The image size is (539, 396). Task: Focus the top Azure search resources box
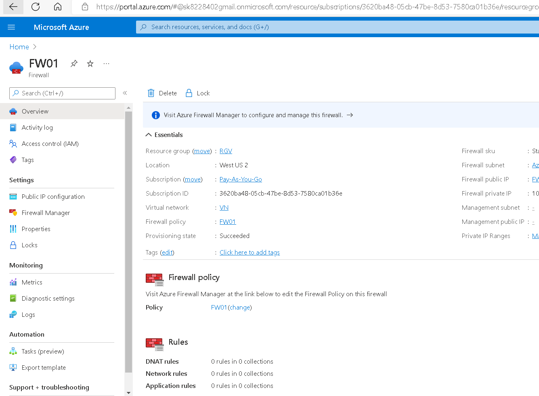pyautogui.click(x=338, y=27)
